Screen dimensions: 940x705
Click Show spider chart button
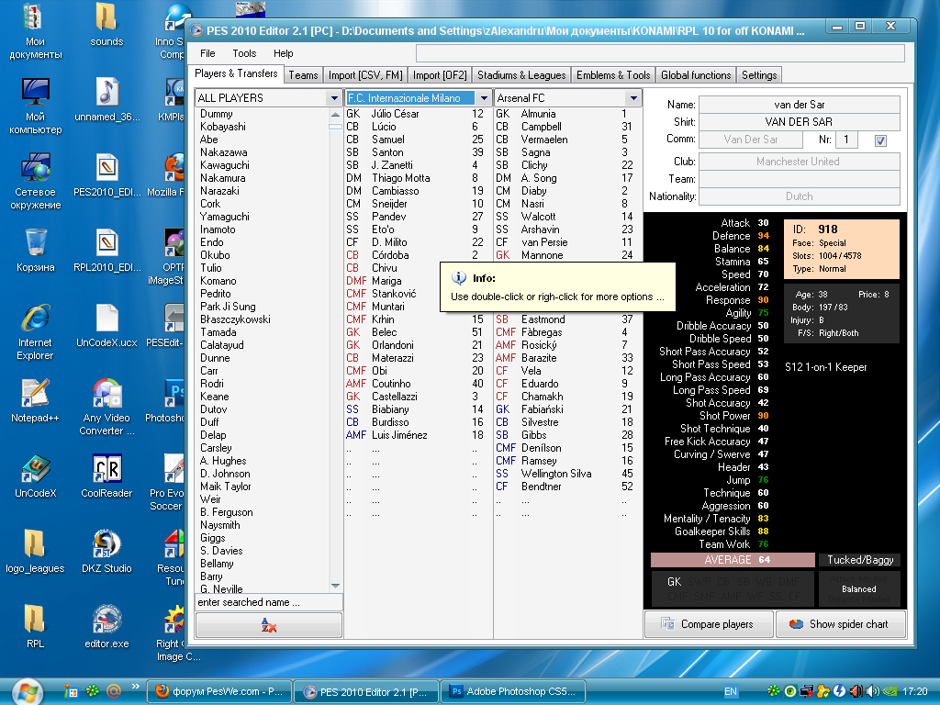[x=841, y=624]
